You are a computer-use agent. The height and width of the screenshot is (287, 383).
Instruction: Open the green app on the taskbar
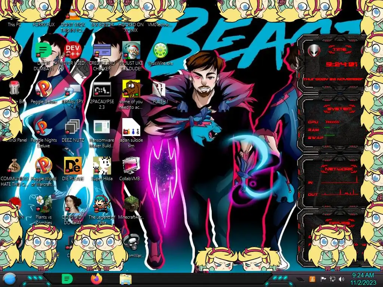(67, 279)
